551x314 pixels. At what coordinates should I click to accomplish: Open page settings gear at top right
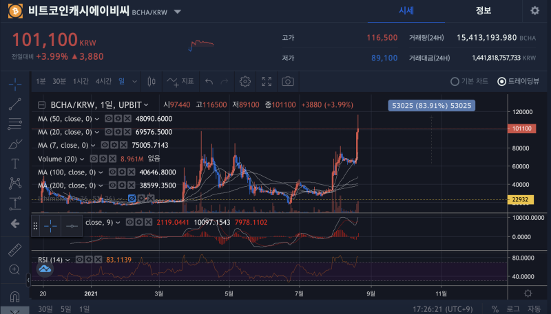tap(535, 10)
